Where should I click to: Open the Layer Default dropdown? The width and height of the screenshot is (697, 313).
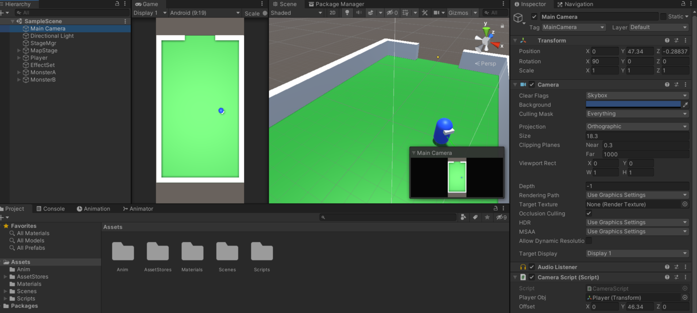pyautogui.click(x=659, y=27)
